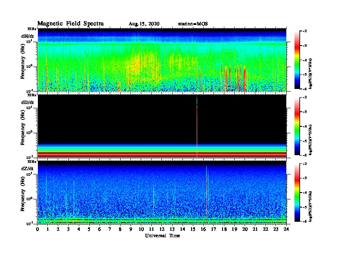Click hour label "4" on the time axis
This screenshot has width=341, height=263.
tap(79, 229)
